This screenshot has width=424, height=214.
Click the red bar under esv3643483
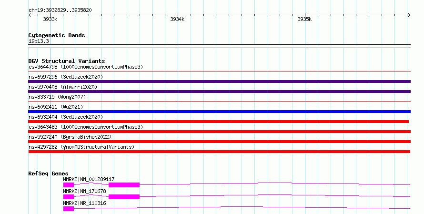click(x=219, y=132)
